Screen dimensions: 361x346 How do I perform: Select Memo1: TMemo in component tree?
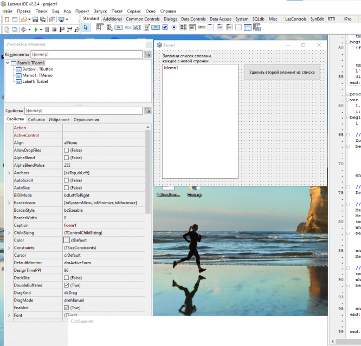pos(37,75)
